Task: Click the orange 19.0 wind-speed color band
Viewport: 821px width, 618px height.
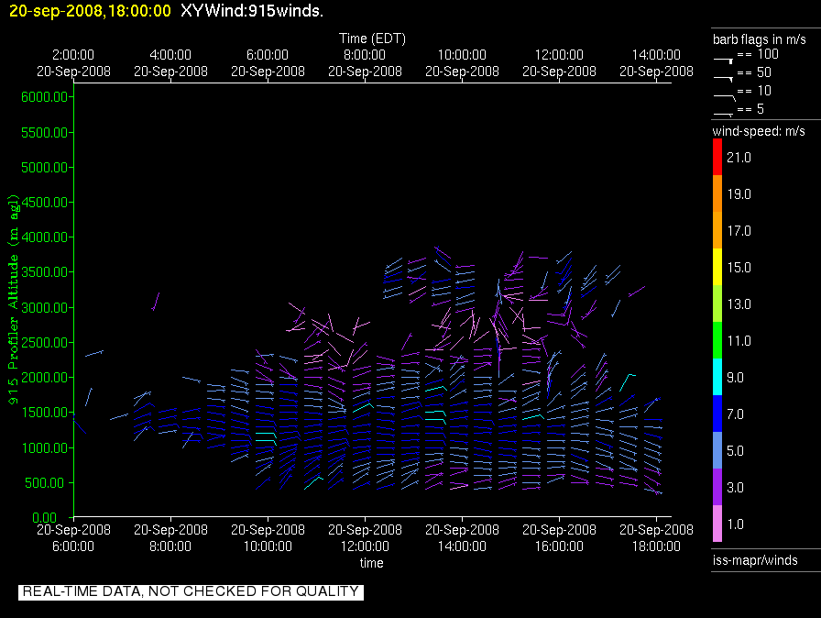Action: coord(717,193)
